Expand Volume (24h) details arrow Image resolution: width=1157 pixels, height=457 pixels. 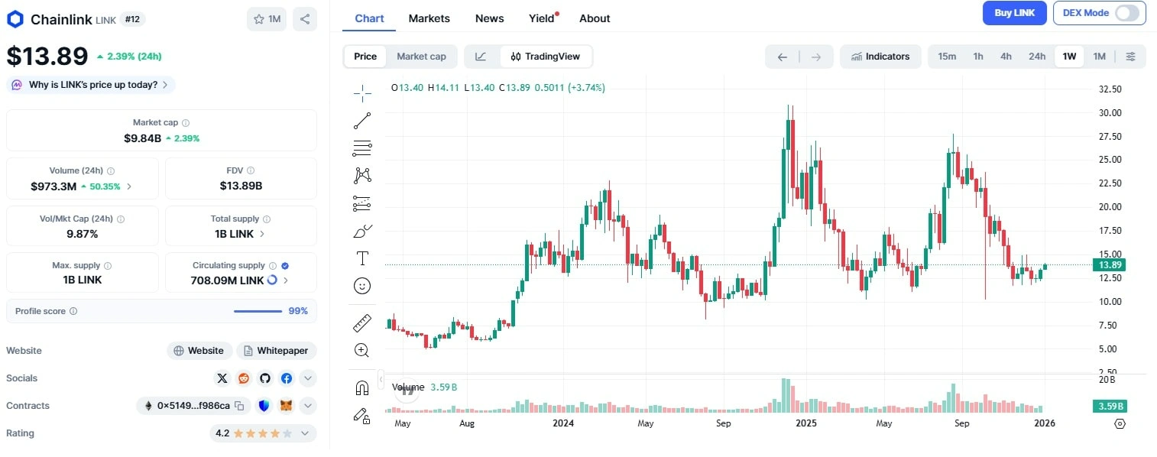128,186
